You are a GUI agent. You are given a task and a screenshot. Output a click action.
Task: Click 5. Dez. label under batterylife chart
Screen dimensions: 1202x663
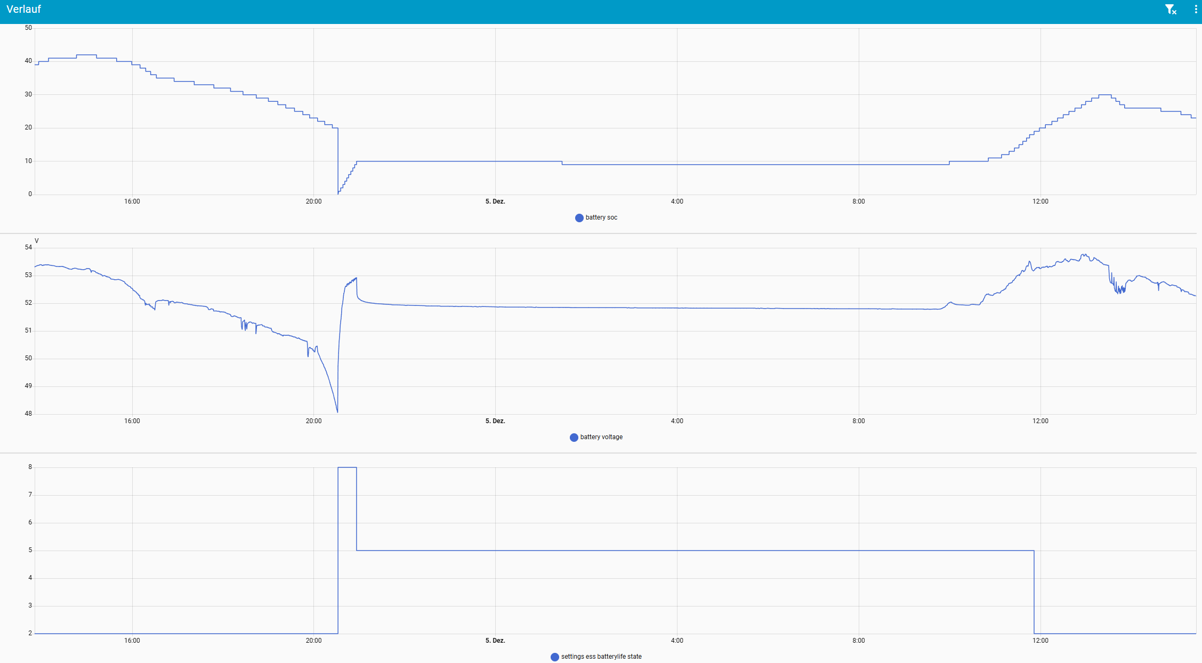coord(495,641)
